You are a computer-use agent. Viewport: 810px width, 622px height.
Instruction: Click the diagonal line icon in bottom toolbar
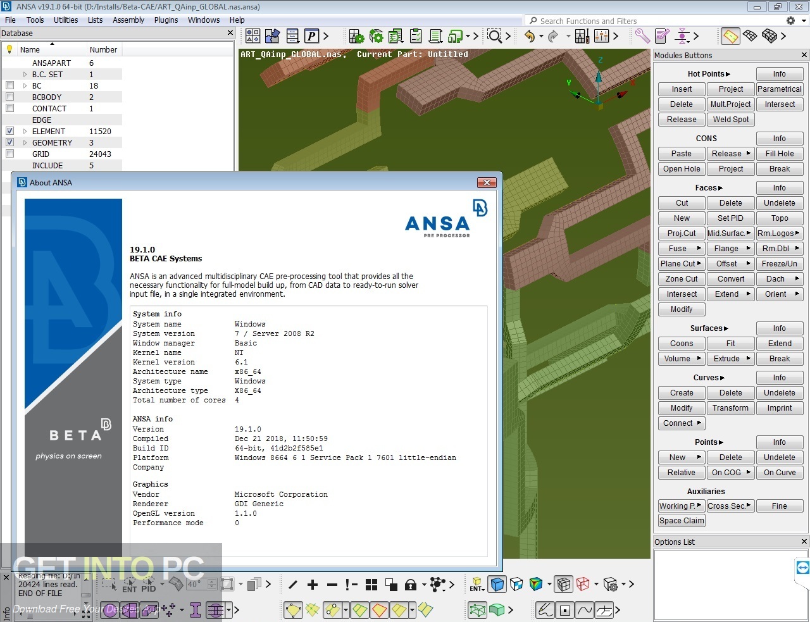(293, 584)
